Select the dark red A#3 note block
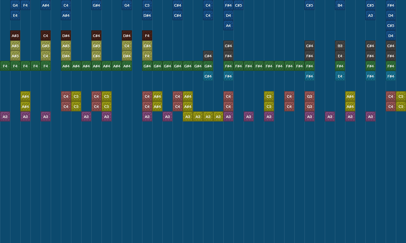 pos(15,35)
